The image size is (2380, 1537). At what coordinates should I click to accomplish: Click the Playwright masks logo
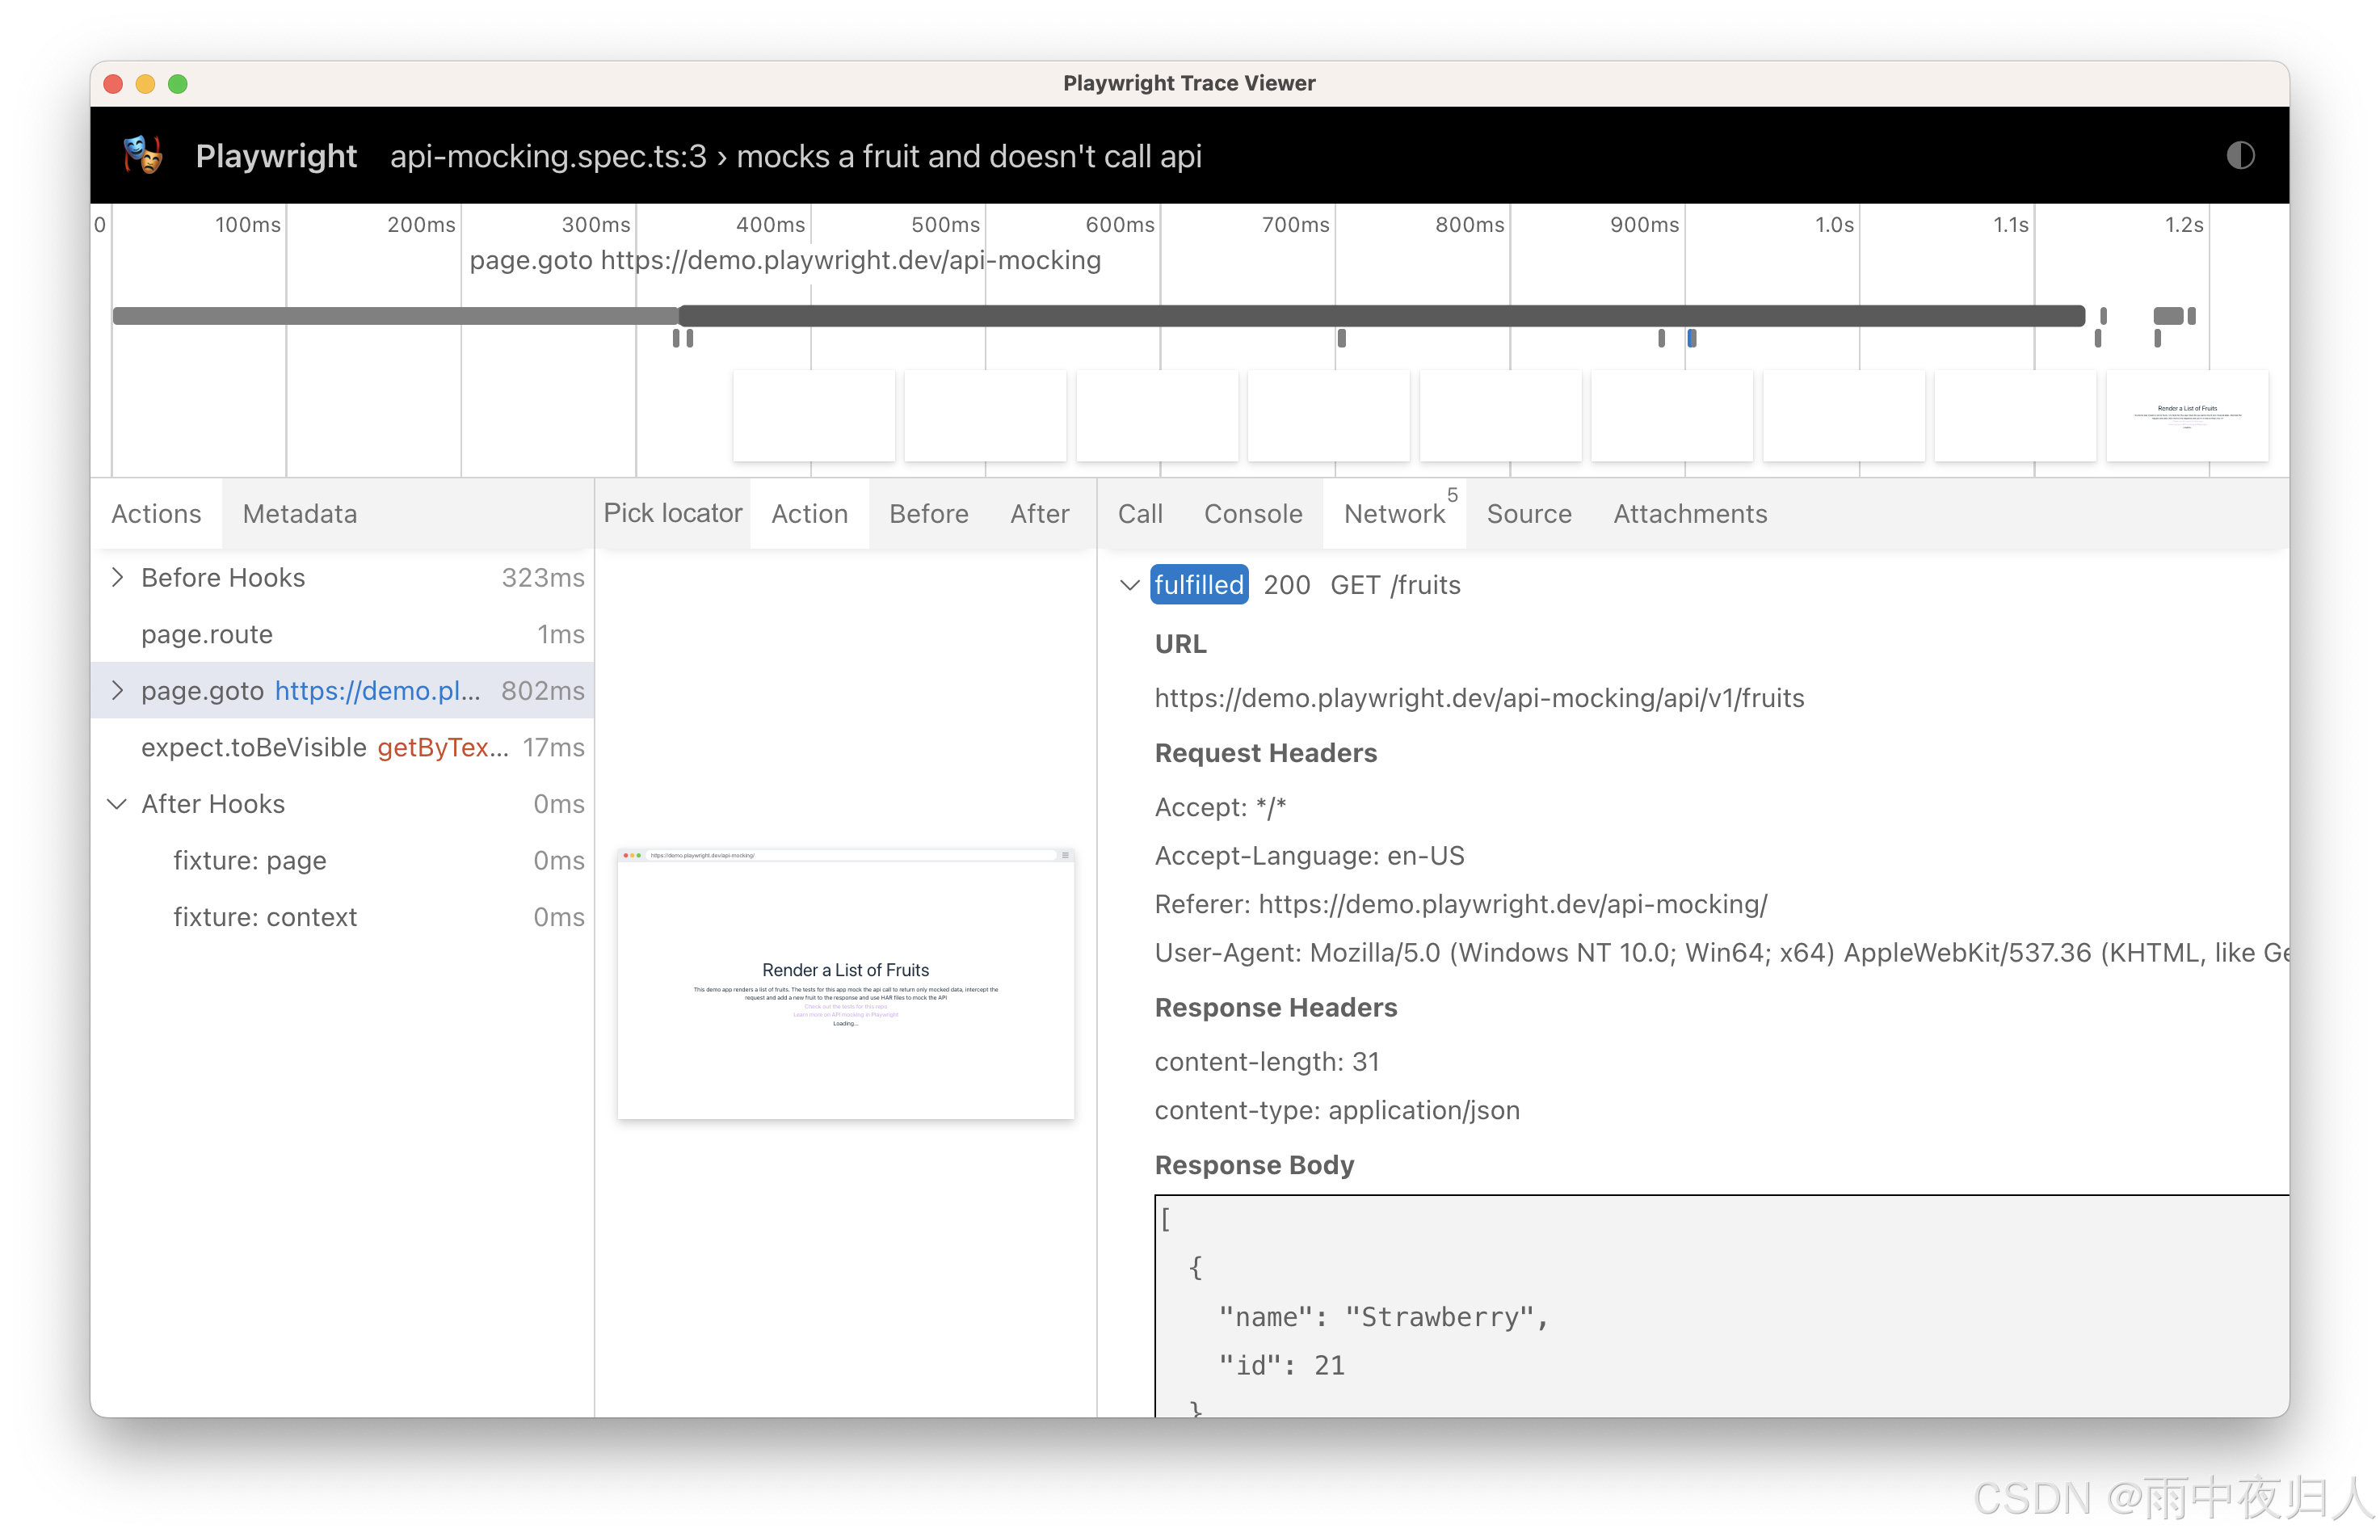coord(143,156)
